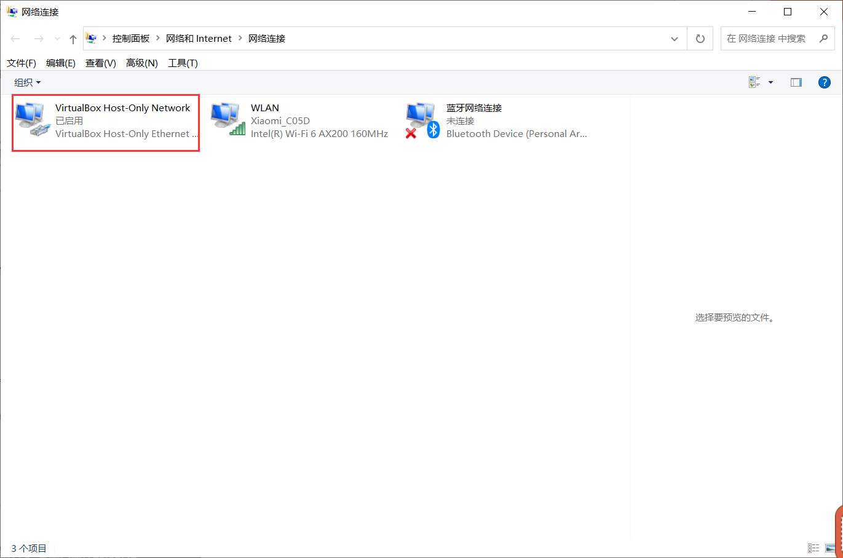This screenshot has width=843, height=558.
Task: Click the 已启用 status text
Action: (69, 121)
